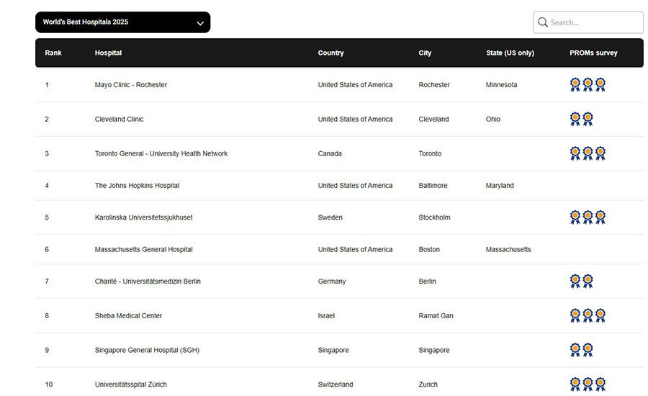Click the United States of America cell for Johns Hopkins
This screenshot has width=648, height=396.
355,186
